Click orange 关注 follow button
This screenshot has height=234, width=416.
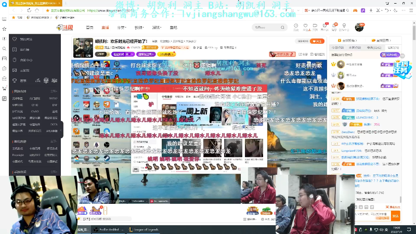click(x=317, y=41)
